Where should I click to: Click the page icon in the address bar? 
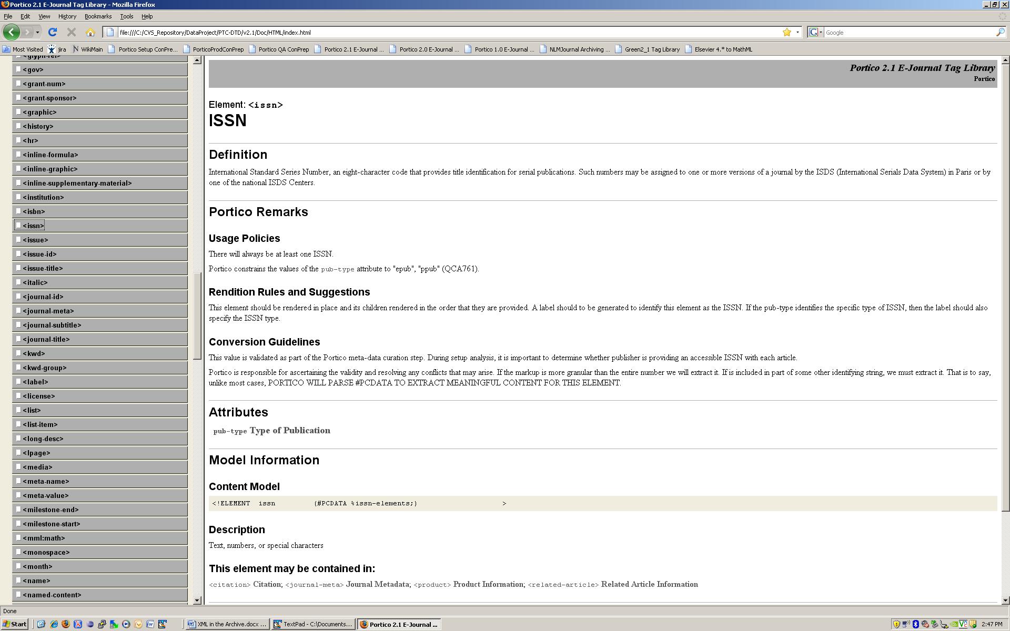pos(110,32)
